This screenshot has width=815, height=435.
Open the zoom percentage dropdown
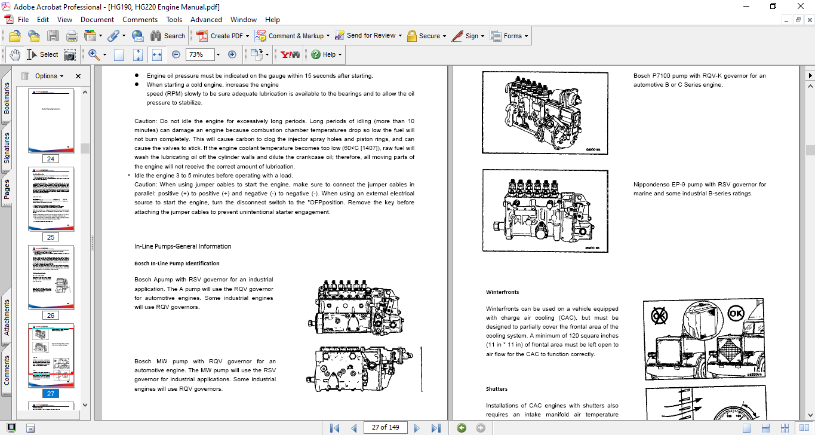coord(218,54)
